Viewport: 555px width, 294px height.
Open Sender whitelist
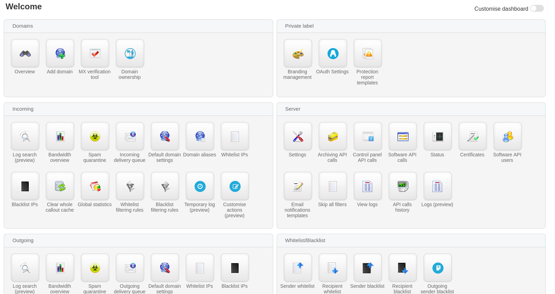pyautogui.click(x=298, y=268)
